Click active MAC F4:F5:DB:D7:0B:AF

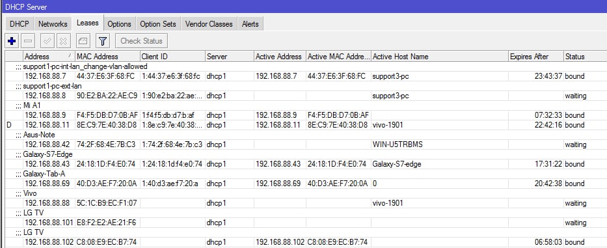(338, 115)
